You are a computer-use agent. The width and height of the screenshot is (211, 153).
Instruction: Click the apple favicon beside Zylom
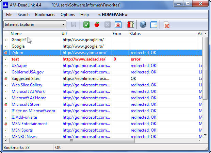point(6,53)
